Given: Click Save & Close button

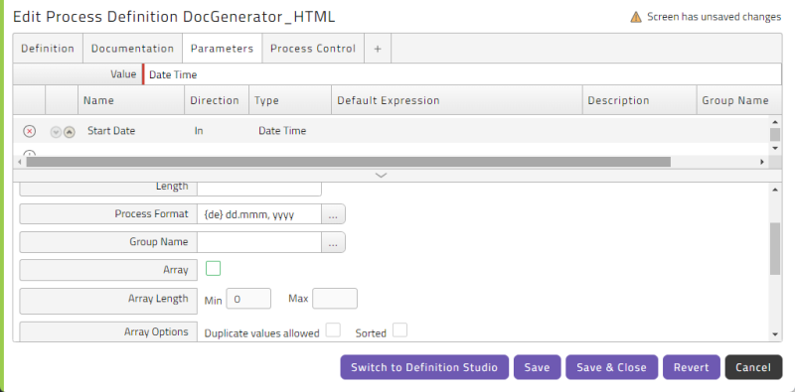Looking at the screenshot, I should point(611,367).
